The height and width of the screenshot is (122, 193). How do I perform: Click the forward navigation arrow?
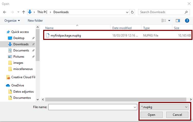coord(12,12)
